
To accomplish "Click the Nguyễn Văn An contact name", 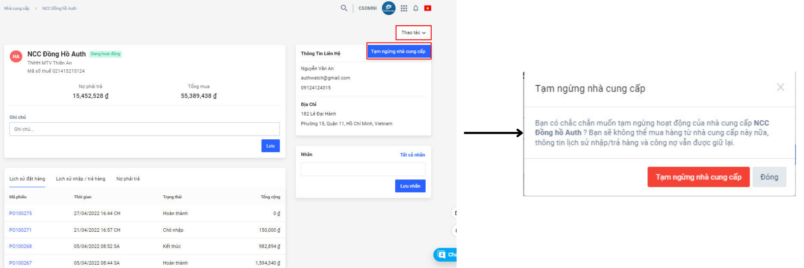I will 317,68.
